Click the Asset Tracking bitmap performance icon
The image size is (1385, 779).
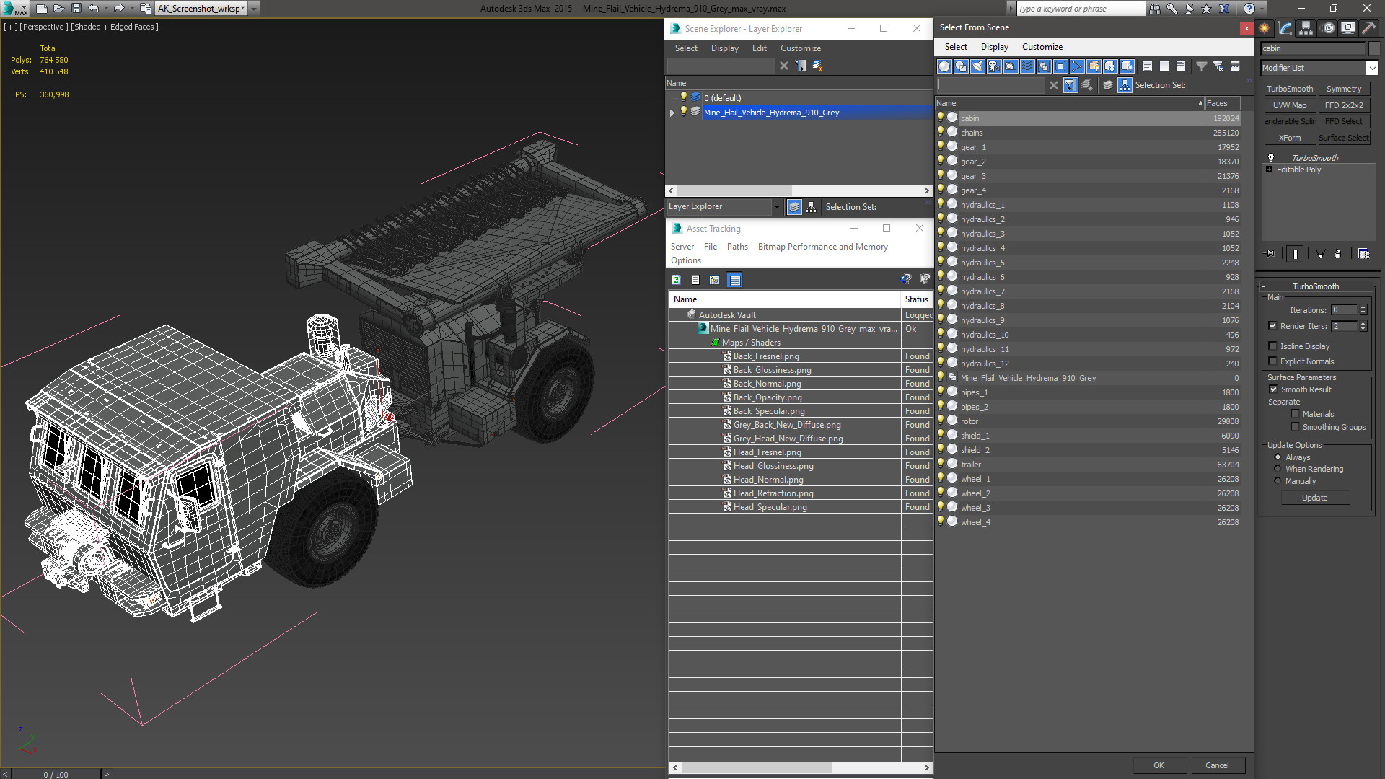coord(734,280)
